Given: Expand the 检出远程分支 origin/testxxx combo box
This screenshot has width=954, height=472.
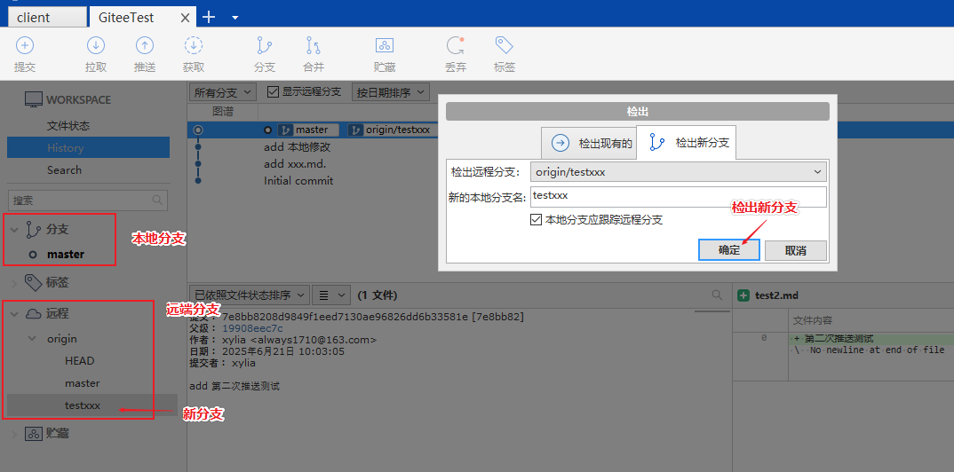Looking at the screenshot, I should tap(679, 172).
